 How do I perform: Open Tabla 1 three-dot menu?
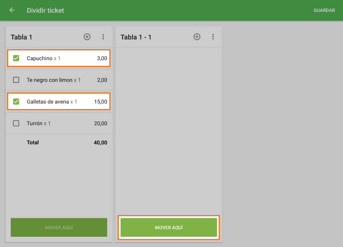coord(103,37)
